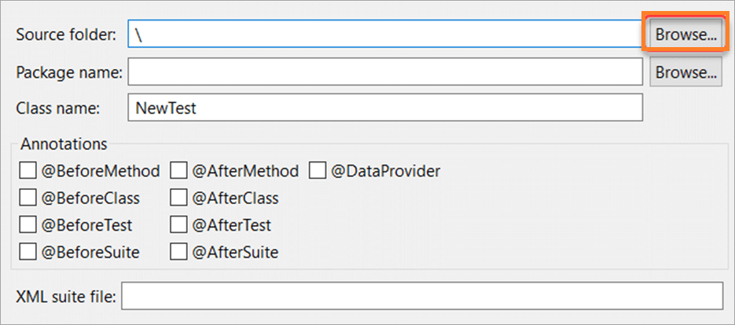
Task: Select the @BeforeClass checkbox
Action: click(x=28, y=198)
